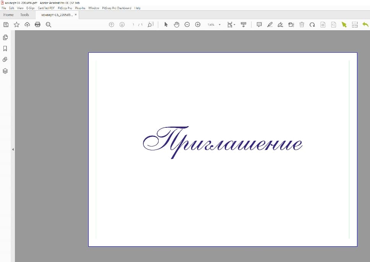Expand the left navigation pane arrow
Viewport: 370px width, 262px height.
point(13,150)
